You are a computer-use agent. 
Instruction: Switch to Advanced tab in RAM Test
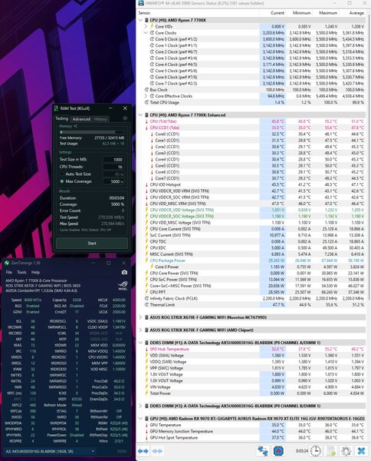coord(81,119)
